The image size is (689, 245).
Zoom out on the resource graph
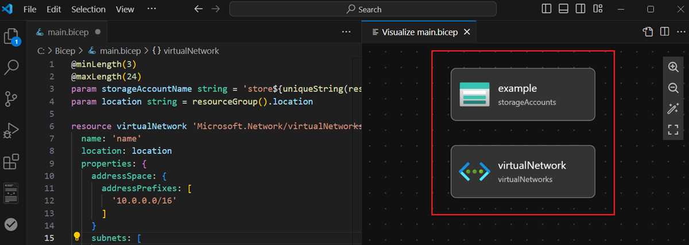[673, 88]
